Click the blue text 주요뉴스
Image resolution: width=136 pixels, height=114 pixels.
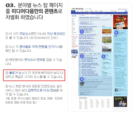tap(25, 34)
